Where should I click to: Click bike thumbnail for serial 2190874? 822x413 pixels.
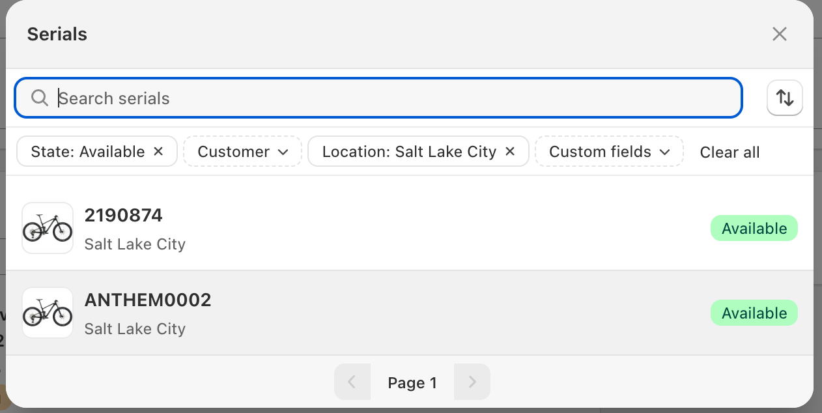pyautogui.click(x=48, y=228)
